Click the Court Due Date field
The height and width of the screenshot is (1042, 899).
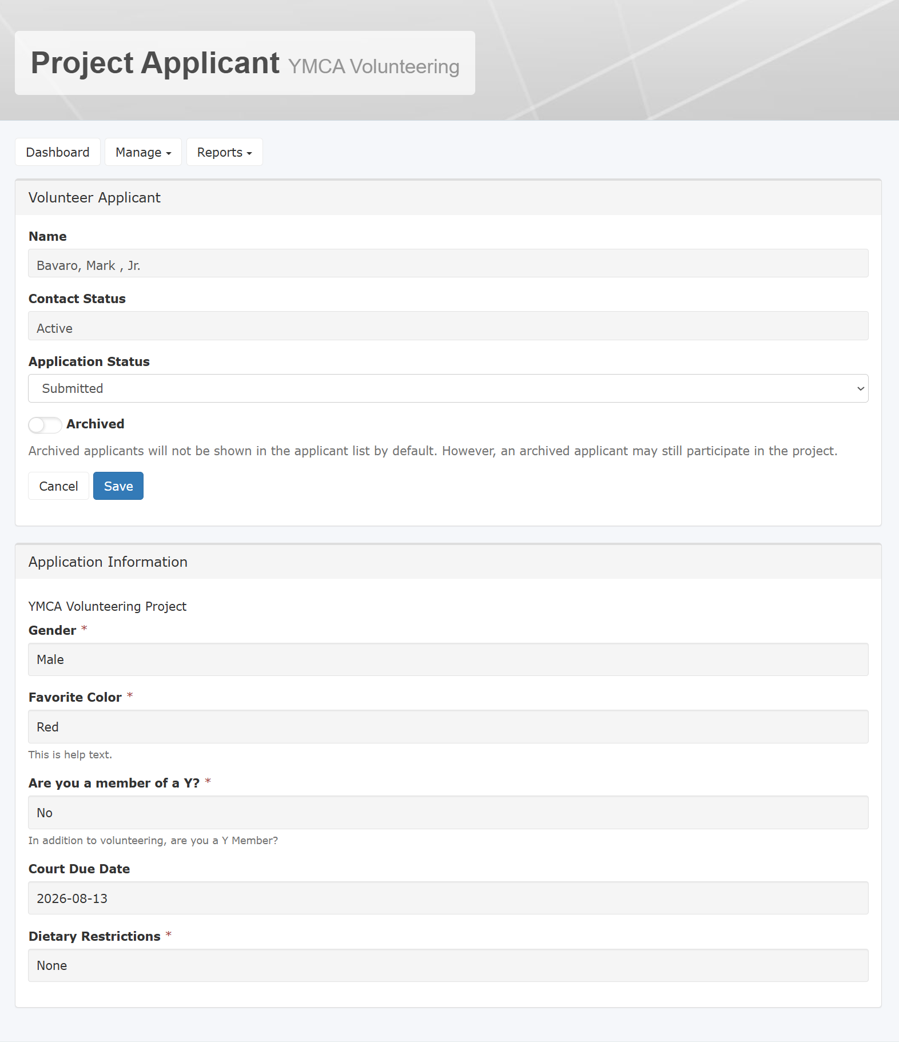pyautogui.click(x=448, y=898)
